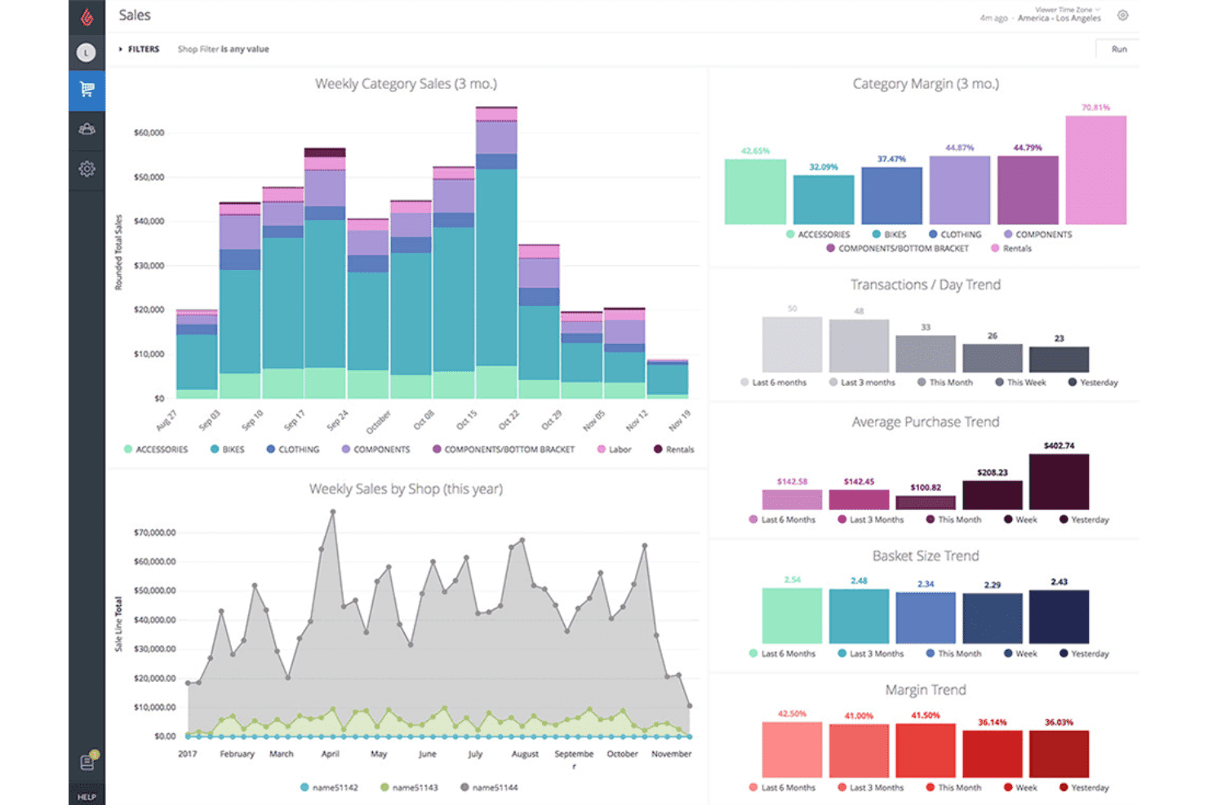Open dashboard settings gear at top right
Screen dimensions: 1208x805
click(1123, 15)
